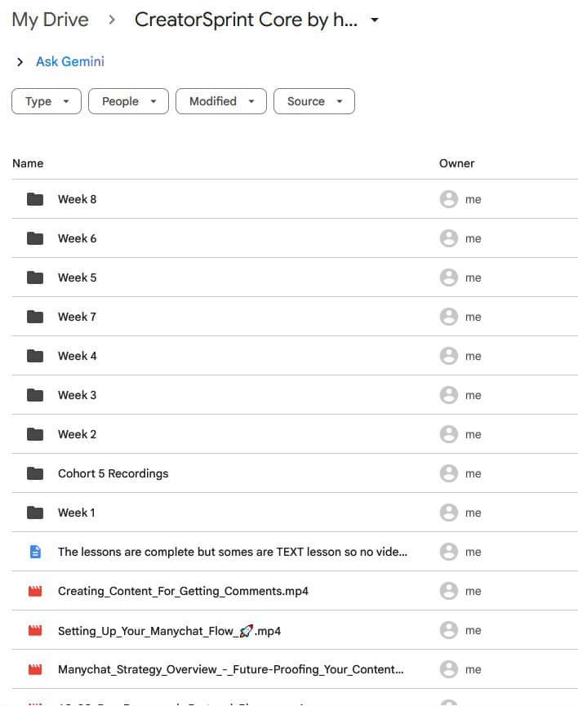Click the Manychat_Strategy_Overview video file icon
The image size is (578, 706).
(x=34, y=669)
